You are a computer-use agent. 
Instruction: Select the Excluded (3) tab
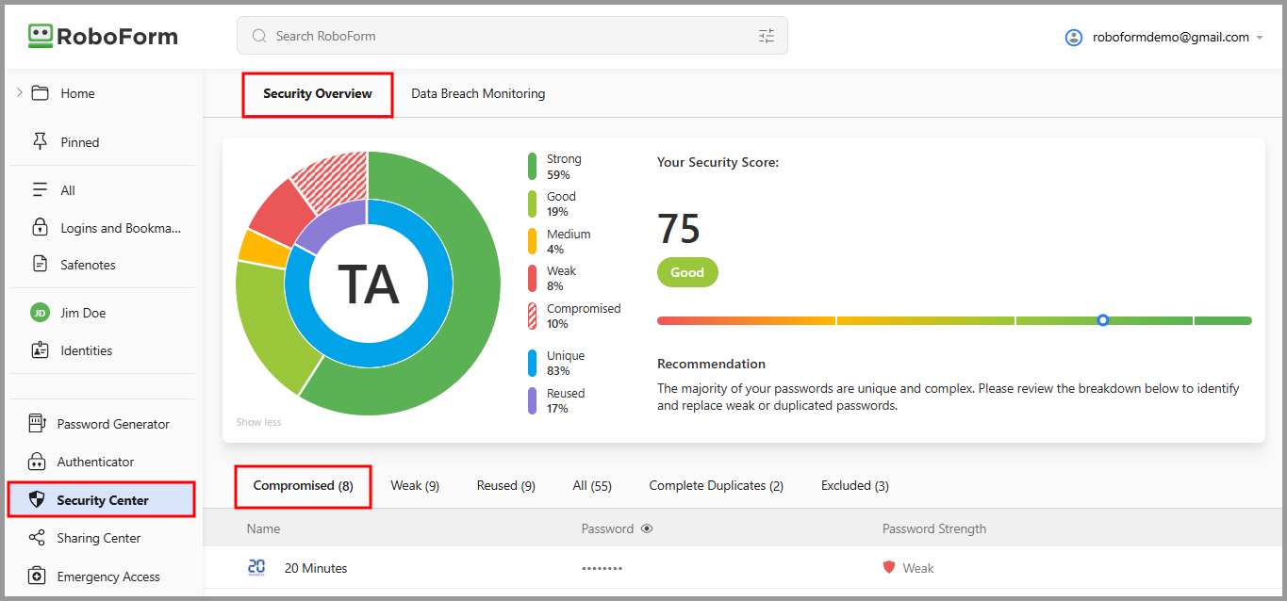854,486
